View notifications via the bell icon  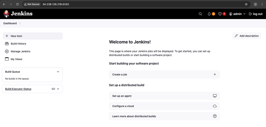pyautogui.click(x=209, y=14)
